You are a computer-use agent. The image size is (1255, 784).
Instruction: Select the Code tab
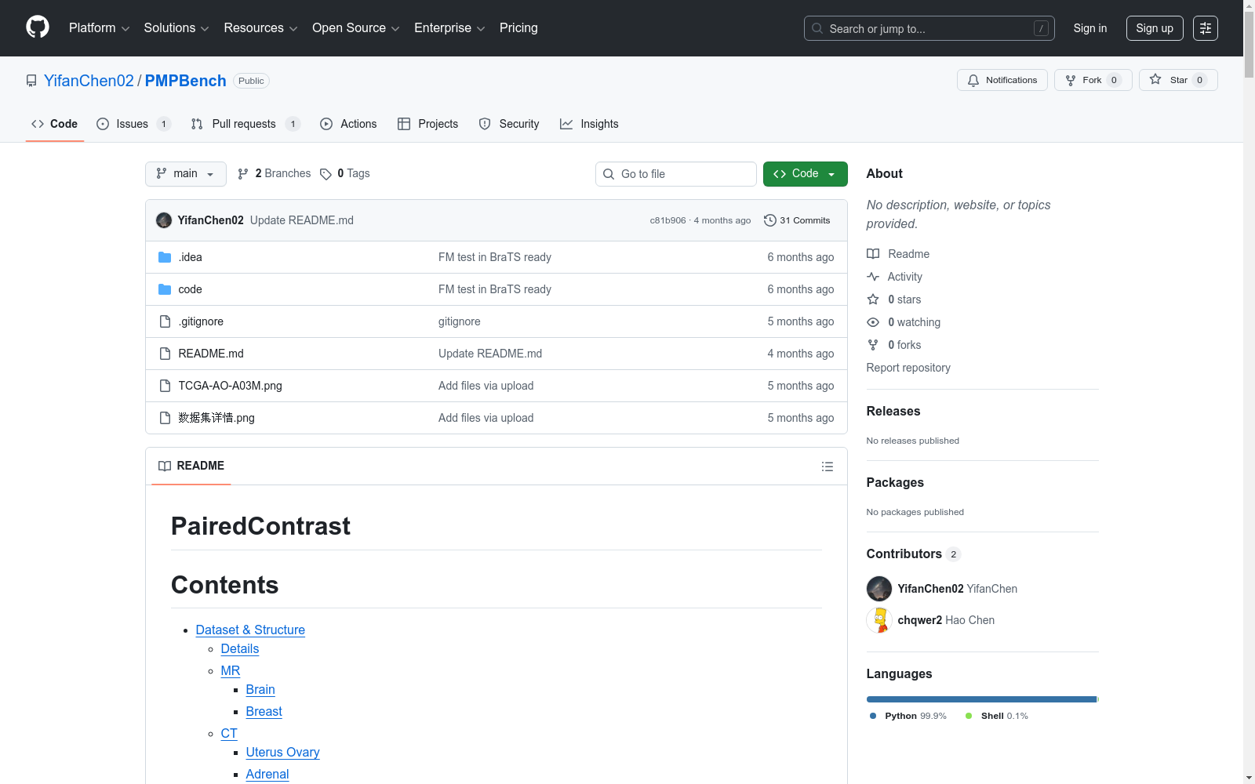[x=55, y=124]
